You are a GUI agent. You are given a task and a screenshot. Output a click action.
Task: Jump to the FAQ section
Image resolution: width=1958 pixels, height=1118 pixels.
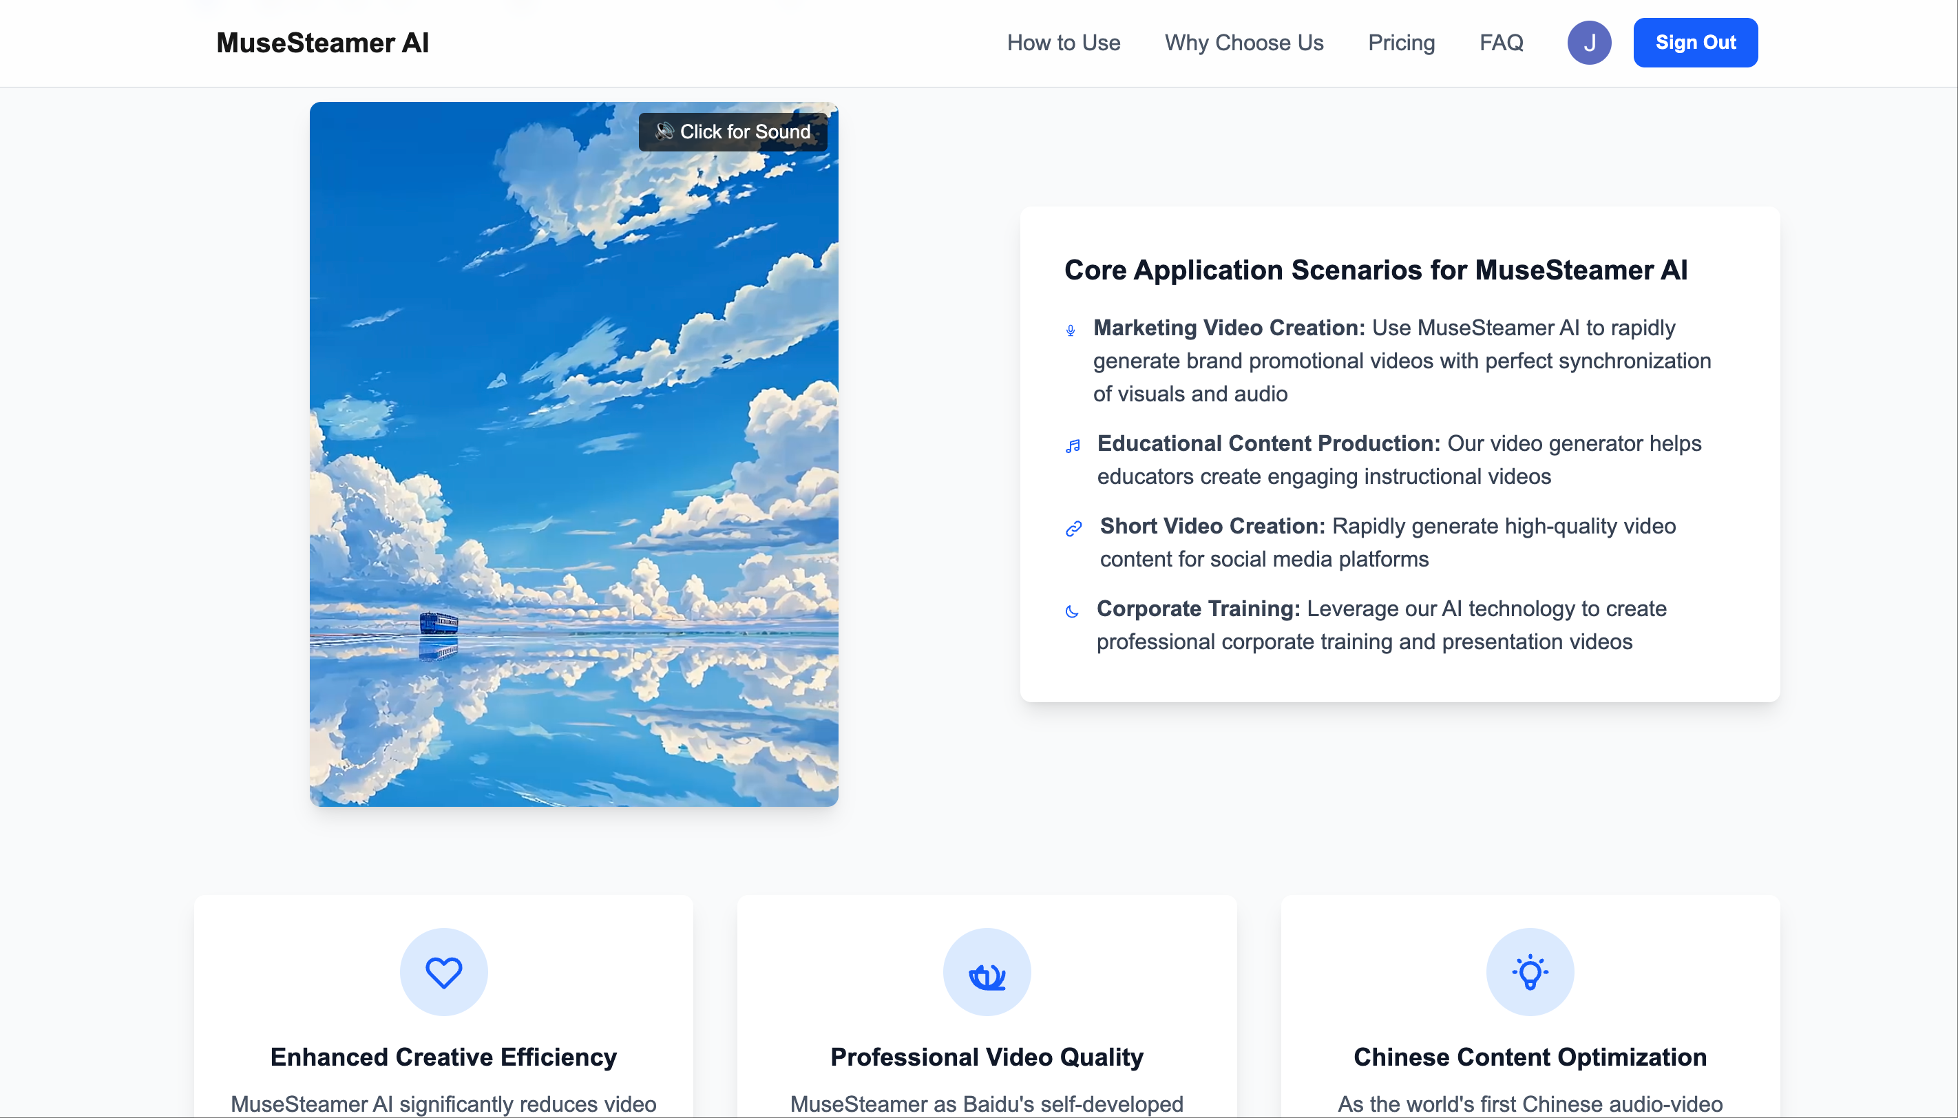coord(1501,43)
